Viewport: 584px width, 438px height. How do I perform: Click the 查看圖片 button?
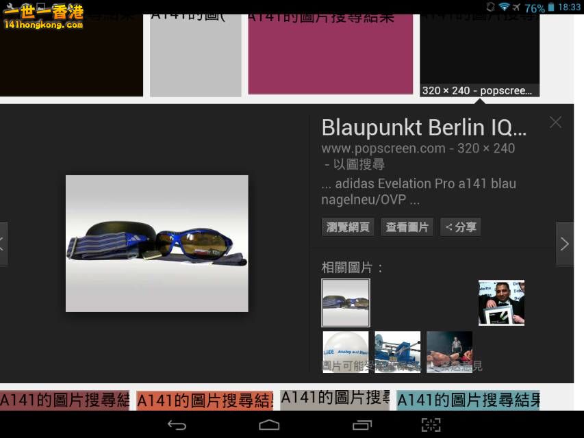tap(407, 227)
